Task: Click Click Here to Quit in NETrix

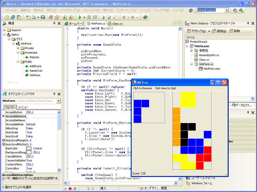Action: click(165, 88)
